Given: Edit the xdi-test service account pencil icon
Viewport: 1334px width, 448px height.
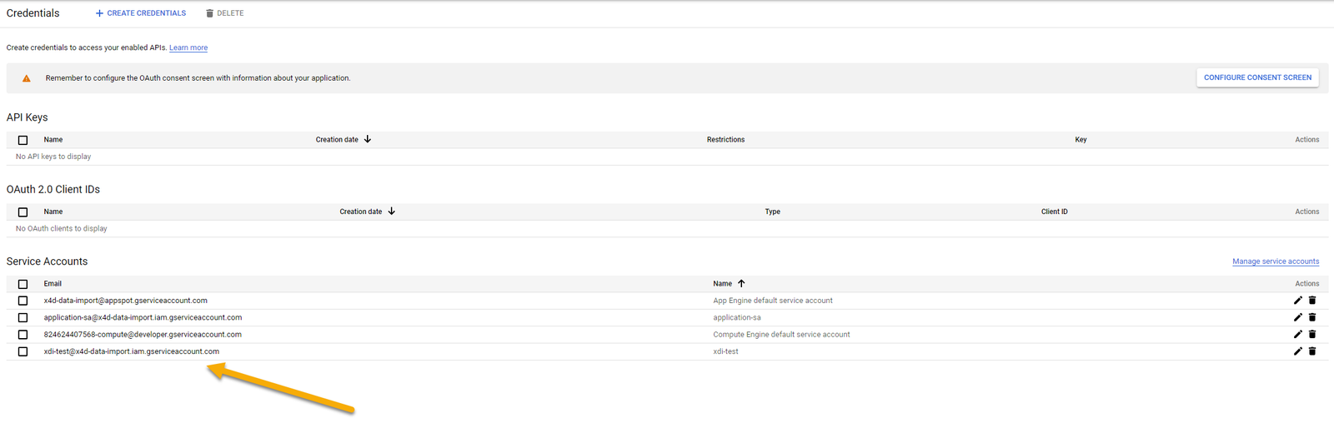Looking at the screenshot, I should click(1297, 351).
